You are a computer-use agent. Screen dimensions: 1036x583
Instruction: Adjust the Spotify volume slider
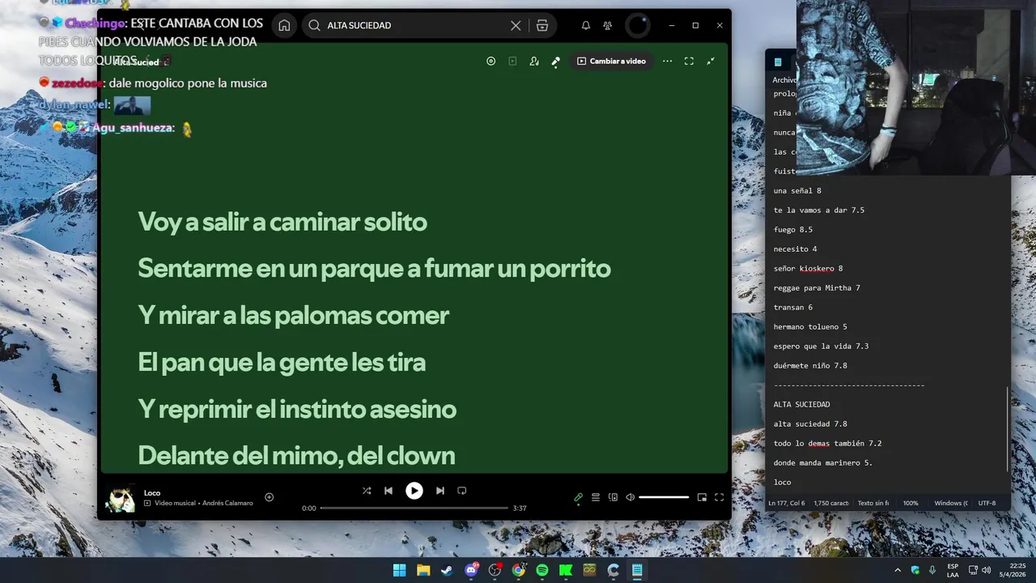664,497
